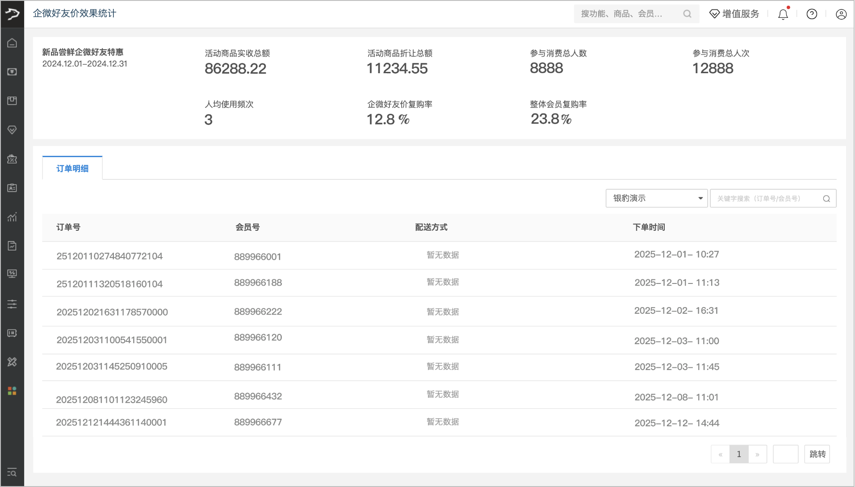This screenshot has width=855, height=487.
Task: Go to next page with » button
Action: click(758, 454)
